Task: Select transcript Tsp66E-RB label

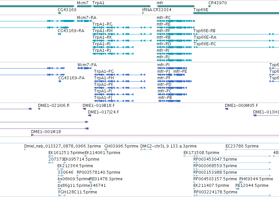Action: (x=205, y=30)
